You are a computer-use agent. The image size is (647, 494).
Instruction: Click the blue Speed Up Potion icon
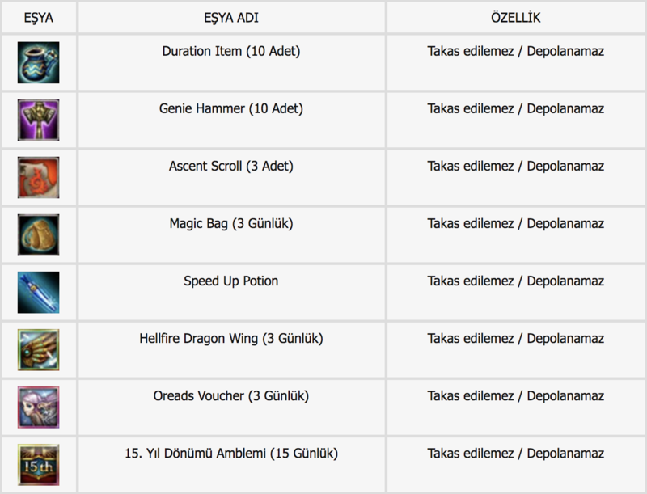tap(38, 293)
